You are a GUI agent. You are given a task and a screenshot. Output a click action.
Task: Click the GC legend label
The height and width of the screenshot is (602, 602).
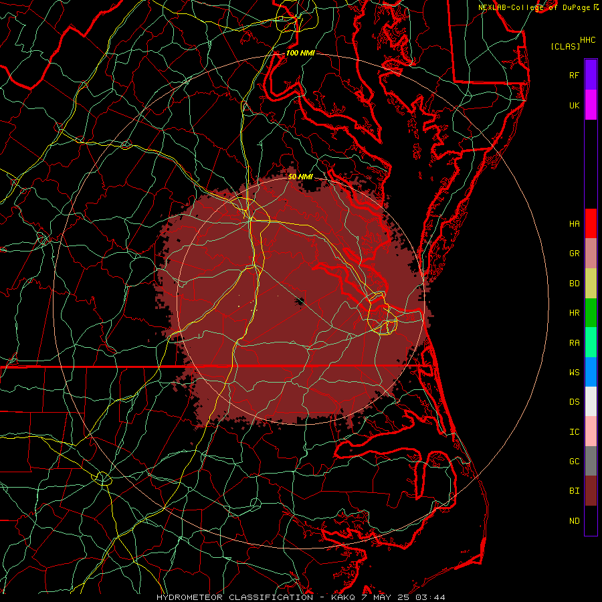click(574, 462)
